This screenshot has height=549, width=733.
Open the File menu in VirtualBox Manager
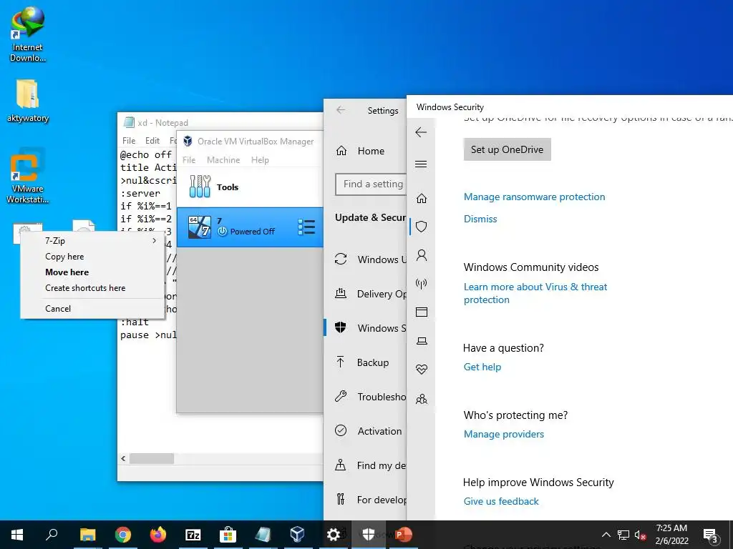pos(189,159)
